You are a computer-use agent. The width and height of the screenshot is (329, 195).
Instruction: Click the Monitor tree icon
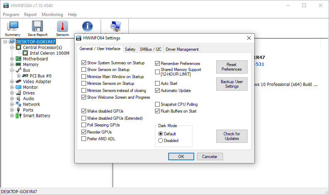18,87
